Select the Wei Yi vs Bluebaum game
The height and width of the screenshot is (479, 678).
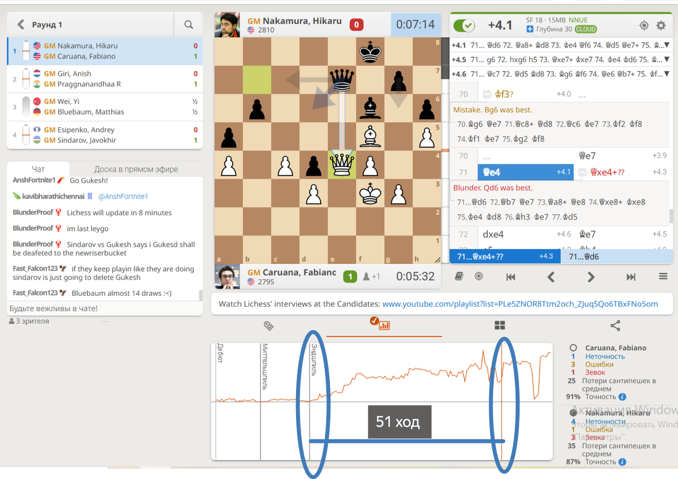click(105, 107)
